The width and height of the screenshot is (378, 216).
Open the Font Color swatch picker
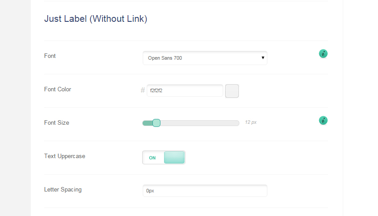tap(232, 91)
